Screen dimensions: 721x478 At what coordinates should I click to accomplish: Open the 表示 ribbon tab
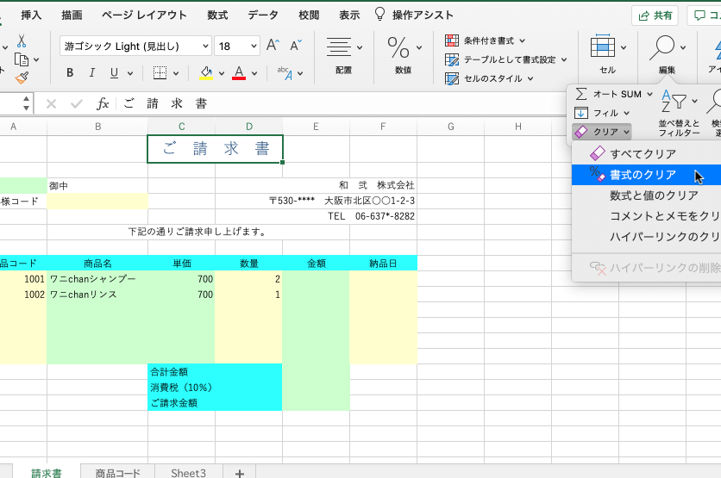coord(349,16)
